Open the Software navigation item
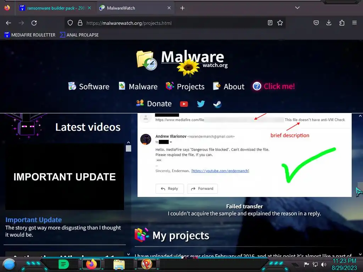363x272 pixels. [89, 86]
